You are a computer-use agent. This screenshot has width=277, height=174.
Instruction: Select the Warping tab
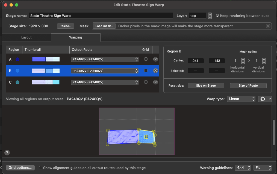[x=75, y=37]
